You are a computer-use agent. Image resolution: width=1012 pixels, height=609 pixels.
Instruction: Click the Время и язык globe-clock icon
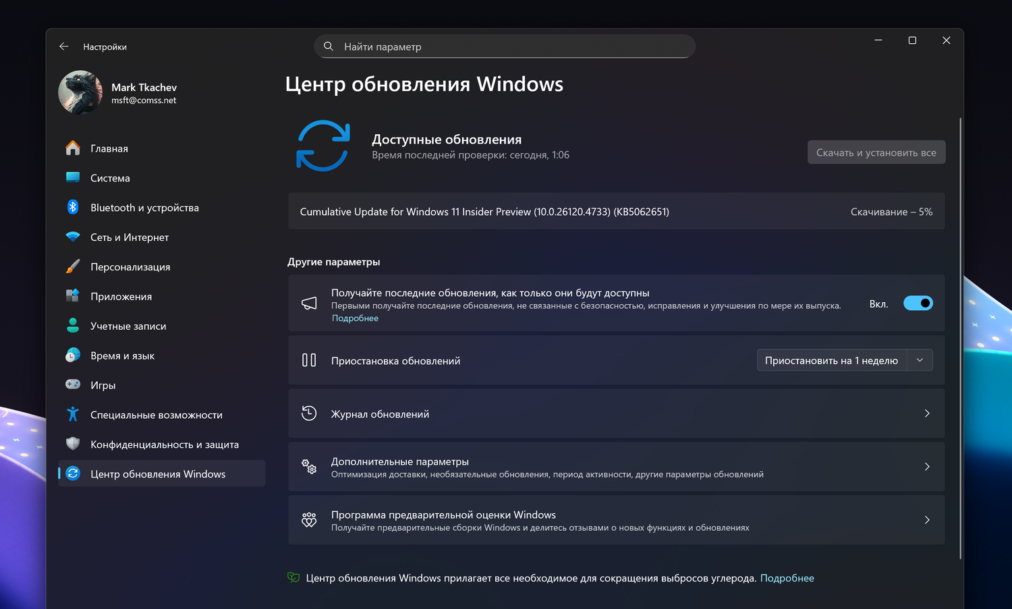[73, 355]
